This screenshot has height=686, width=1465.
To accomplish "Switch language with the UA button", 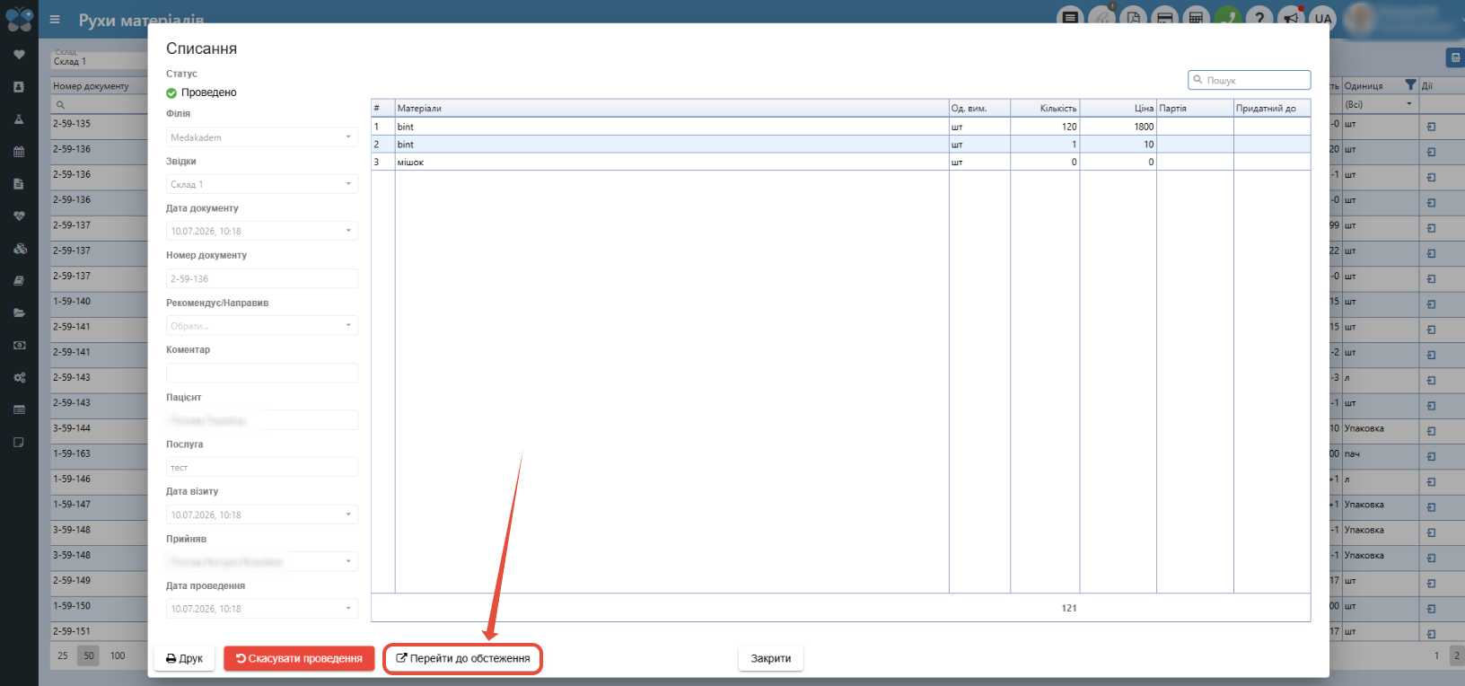I will point(1323,17).
